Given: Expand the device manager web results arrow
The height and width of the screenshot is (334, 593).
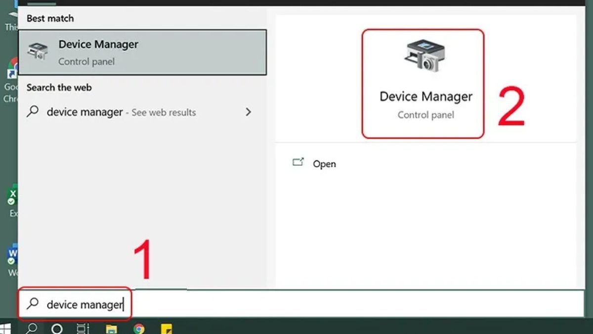Looking at the screenshot, I should click(248, 112).
